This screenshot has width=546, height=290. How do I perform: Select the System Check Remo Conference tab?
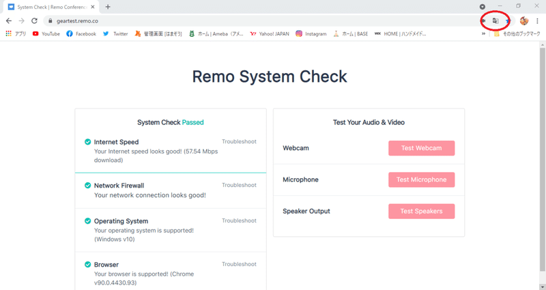(x=51, y=7)
